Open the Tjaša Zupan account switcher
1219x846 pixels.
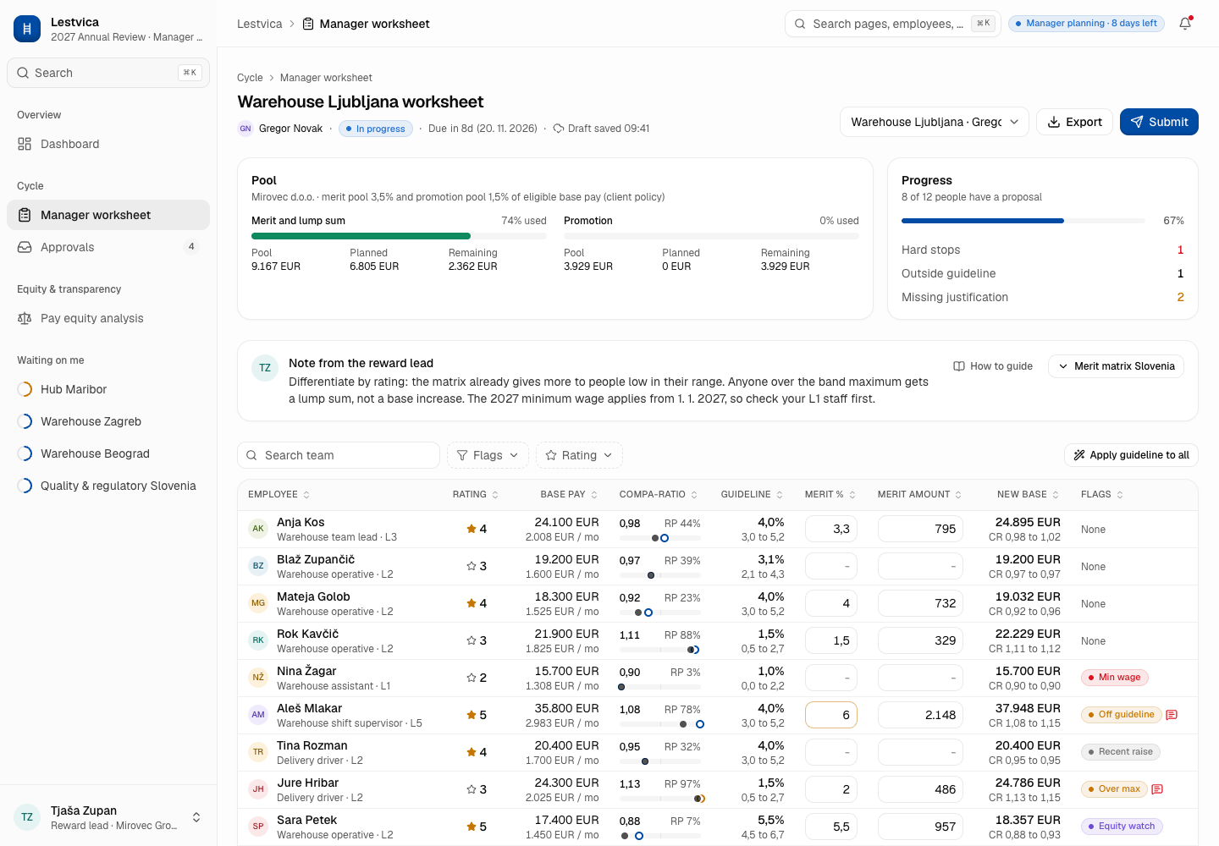pyautogui.click(x=108, y=817)
